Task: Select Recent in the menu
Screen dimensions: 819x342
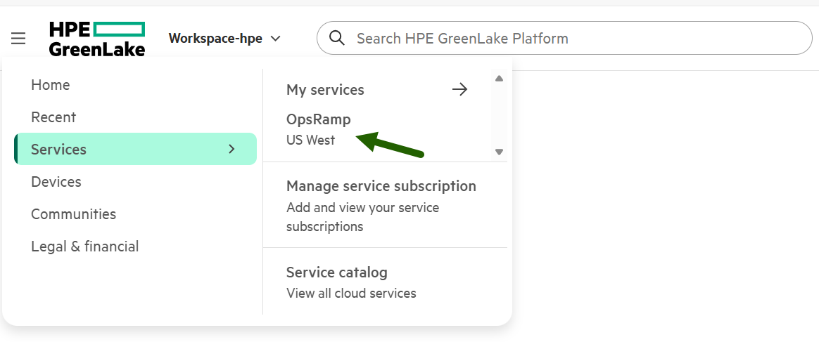Action: 53,117
